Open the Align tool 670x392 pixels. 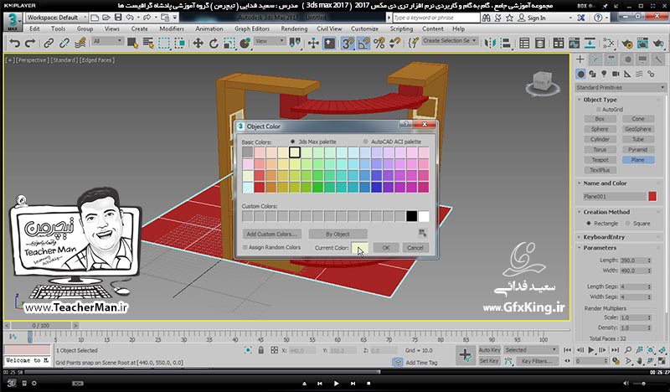click(x=506, y=44)
